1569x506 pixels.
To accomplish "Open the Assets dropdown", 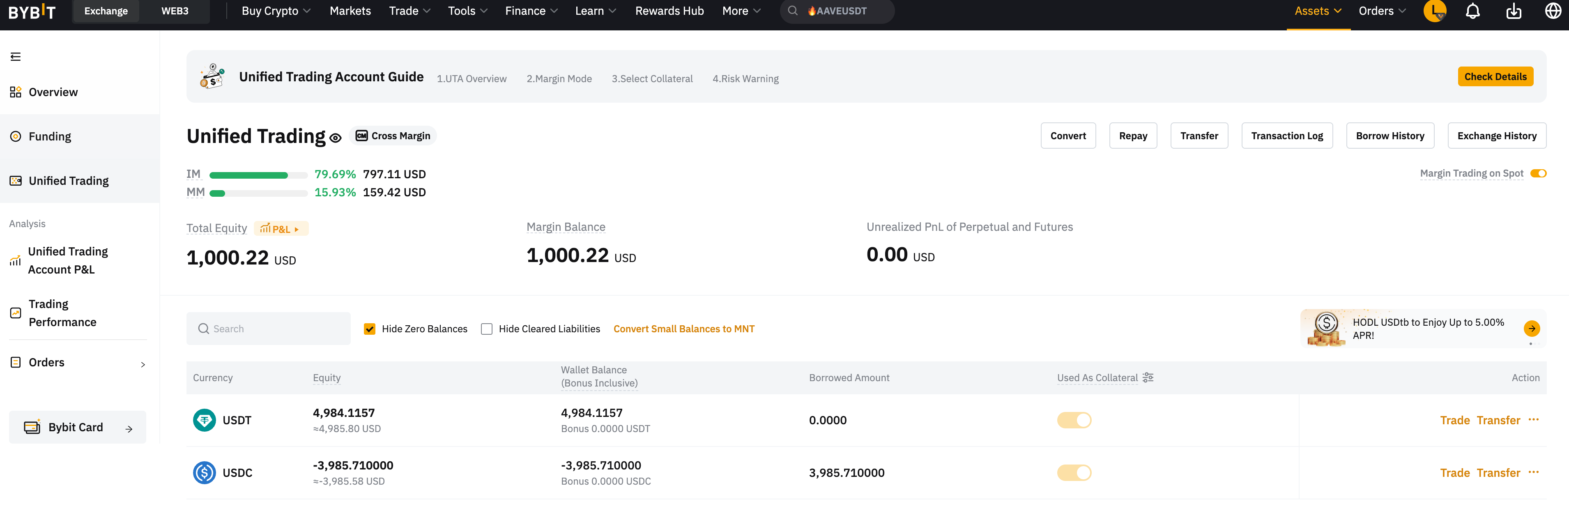I will pos(1318,11).
